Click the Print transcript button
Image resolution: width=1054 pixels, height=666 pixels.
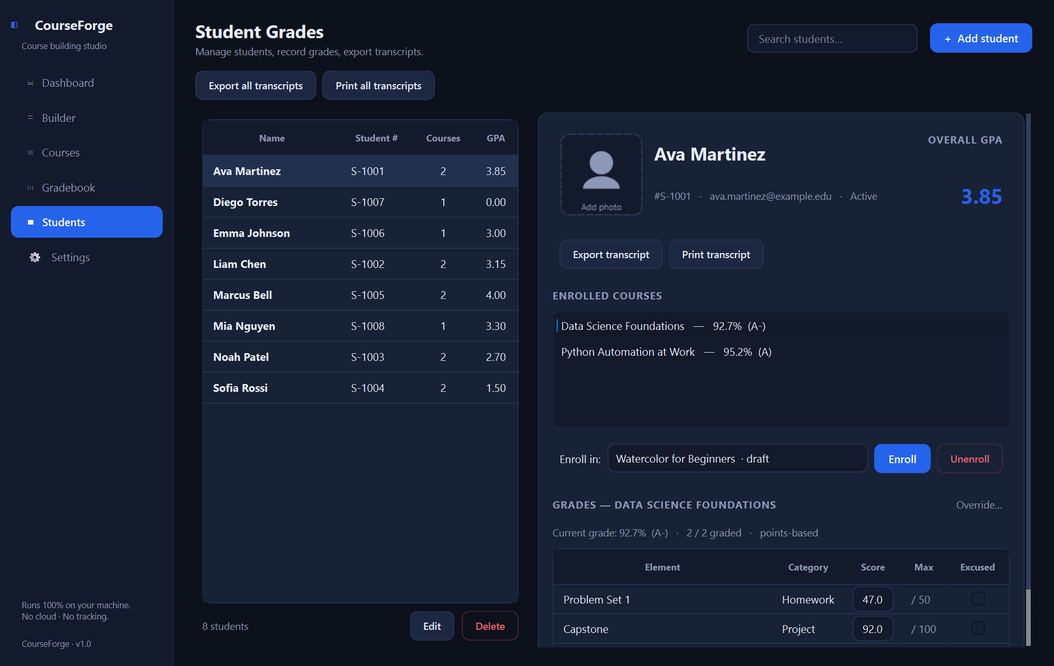click(x=716, y=255)
